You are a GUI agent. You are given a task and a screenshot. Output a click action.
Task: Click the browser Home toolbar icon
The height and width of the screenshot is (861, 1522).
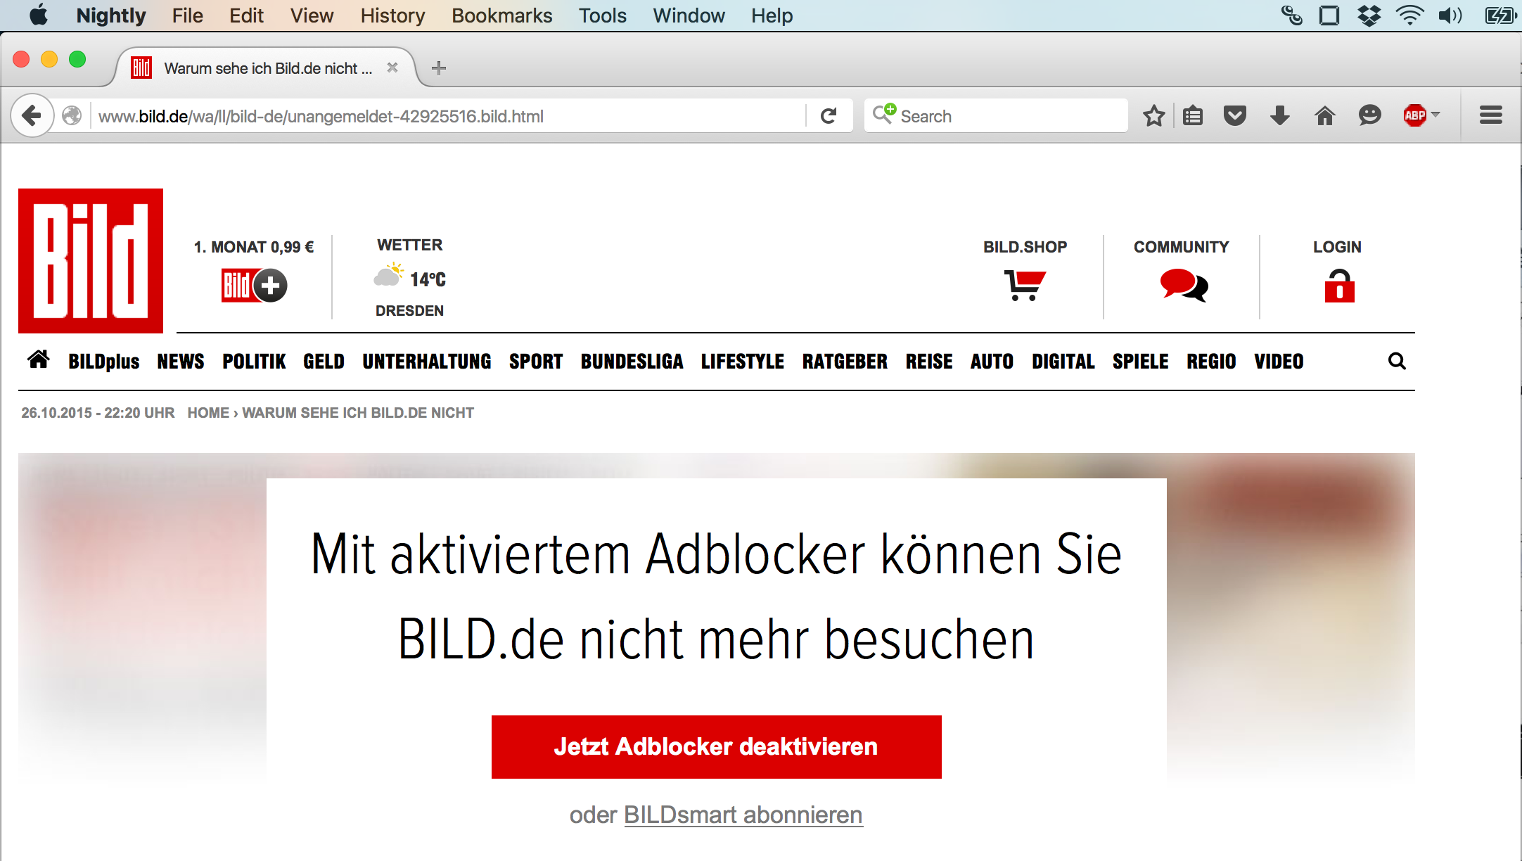[x=1325, y=116]
